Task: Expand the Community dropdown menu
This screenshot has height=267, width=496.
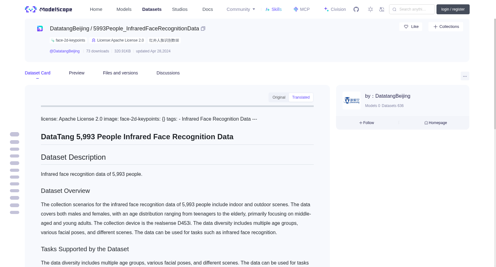Action: coord(241,9)
